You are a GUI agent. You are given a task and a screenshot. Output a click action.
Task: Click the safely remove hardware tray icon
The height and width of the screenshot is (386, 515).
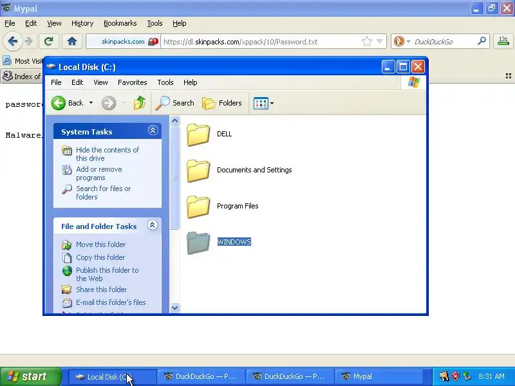pos(467,376)
